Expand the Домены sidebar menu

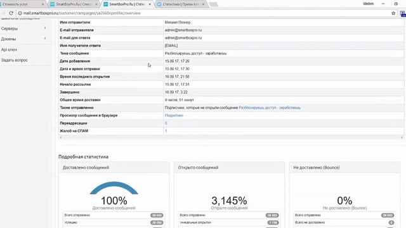point(45,39)
